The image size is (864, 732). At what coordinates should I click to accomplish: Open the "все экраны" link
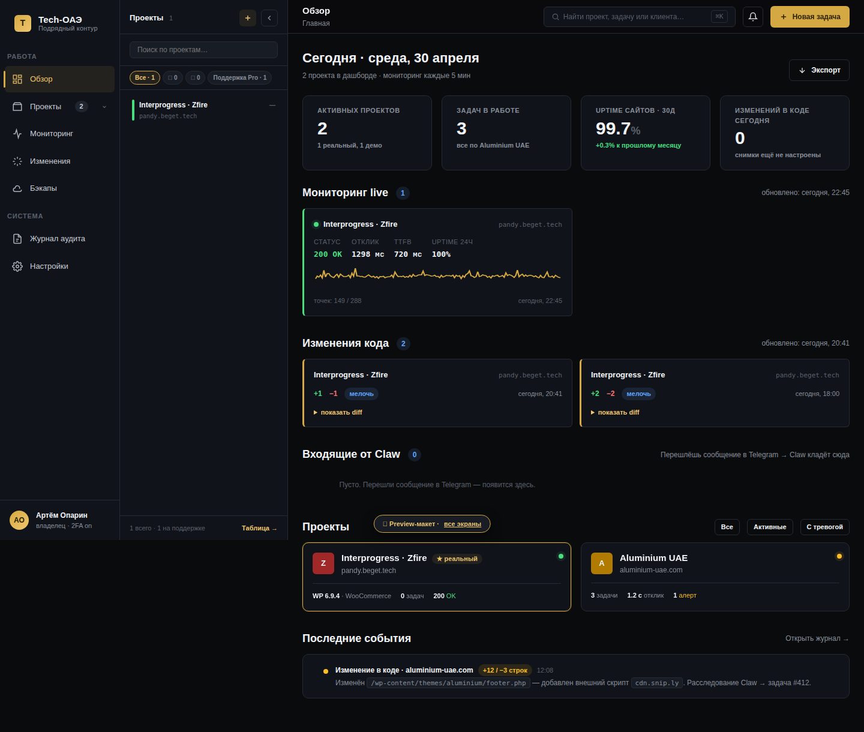463,524
